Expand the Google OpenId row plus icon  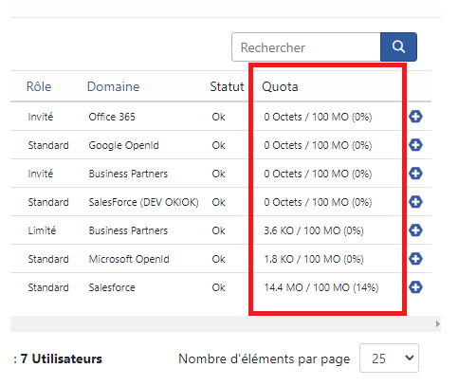(415, 145)
